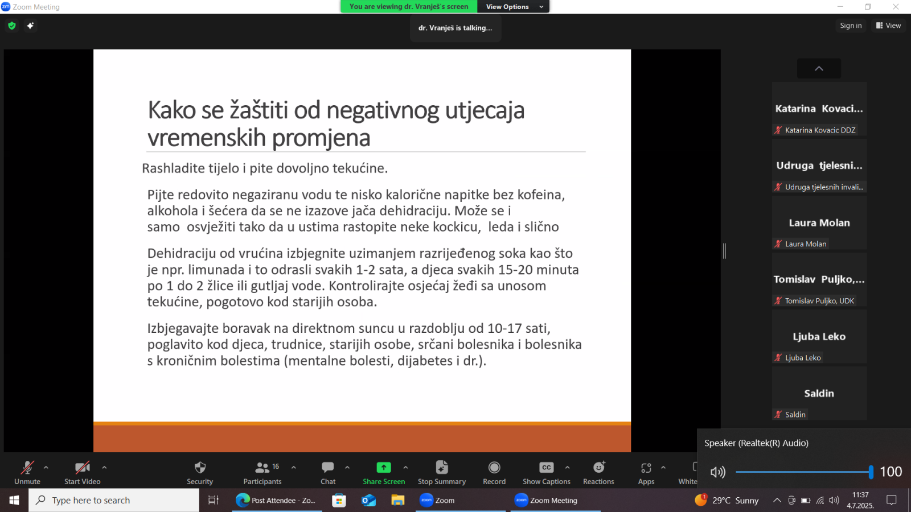911x512 pixels.
Task: Open Task View in the taskbar
Action: coord(214,500)
